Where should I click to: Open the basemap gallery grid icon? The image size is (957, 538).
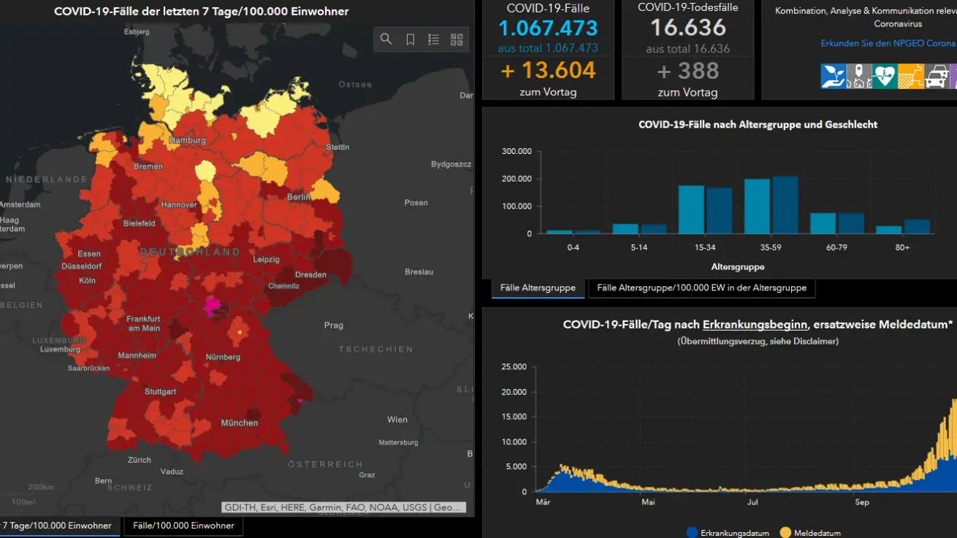pos(457,39)
